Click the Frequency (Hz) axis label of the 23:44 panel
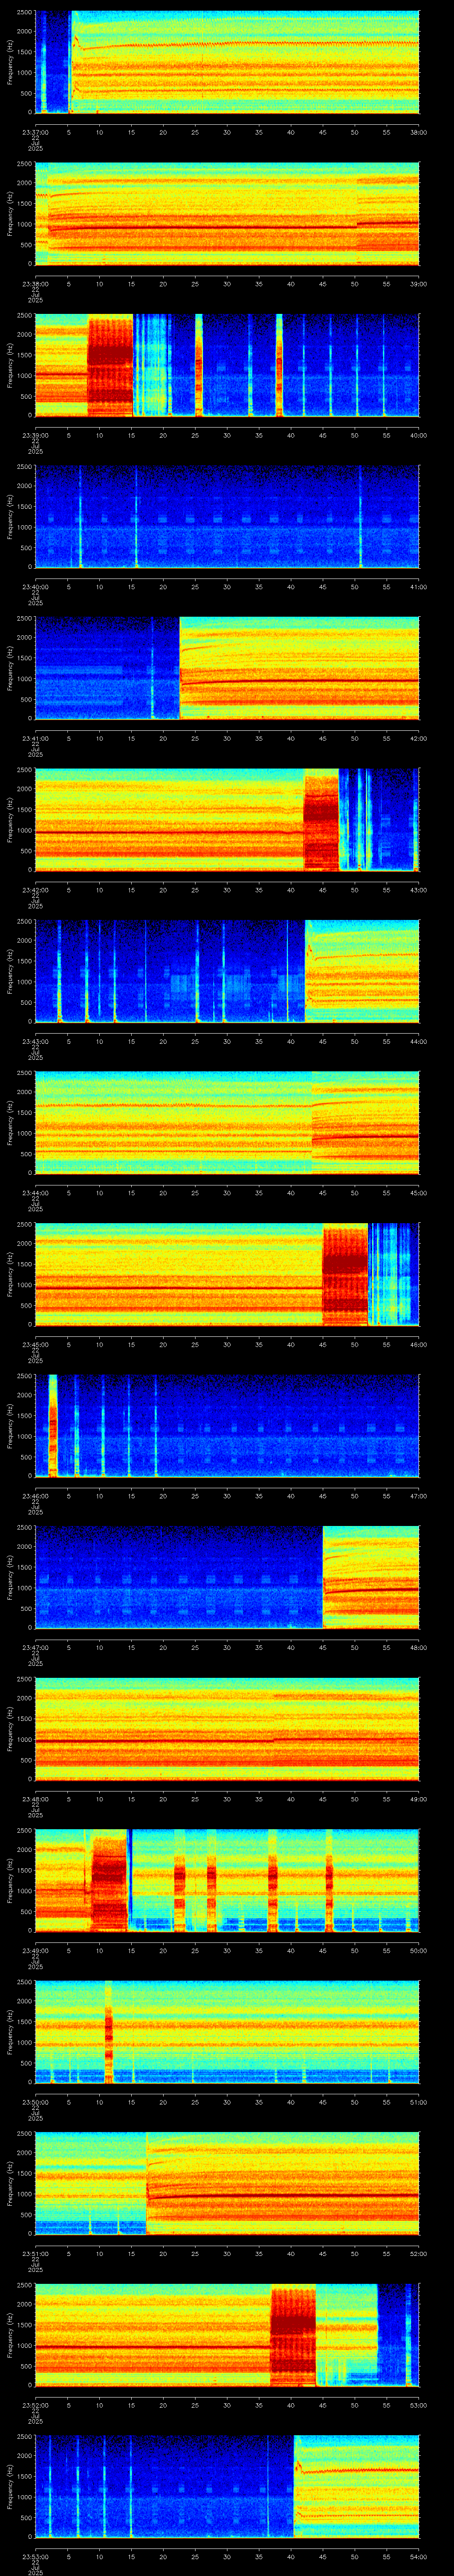This screenshot has width=454, height=2576. pos(10,1122)
